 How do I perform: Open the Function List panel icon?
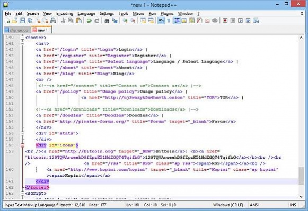click(x=199, y=21)
